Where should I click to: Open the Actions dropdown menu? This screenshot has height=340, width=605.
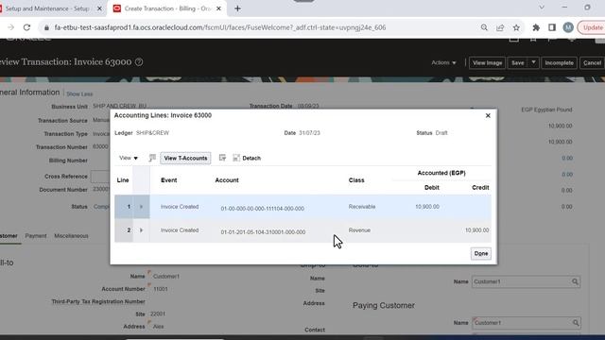tap(443, 62)
